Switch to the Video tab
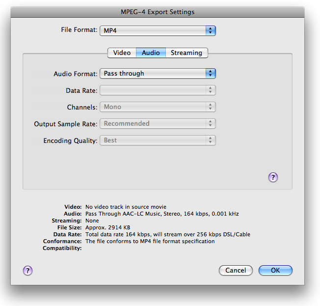 122,53
